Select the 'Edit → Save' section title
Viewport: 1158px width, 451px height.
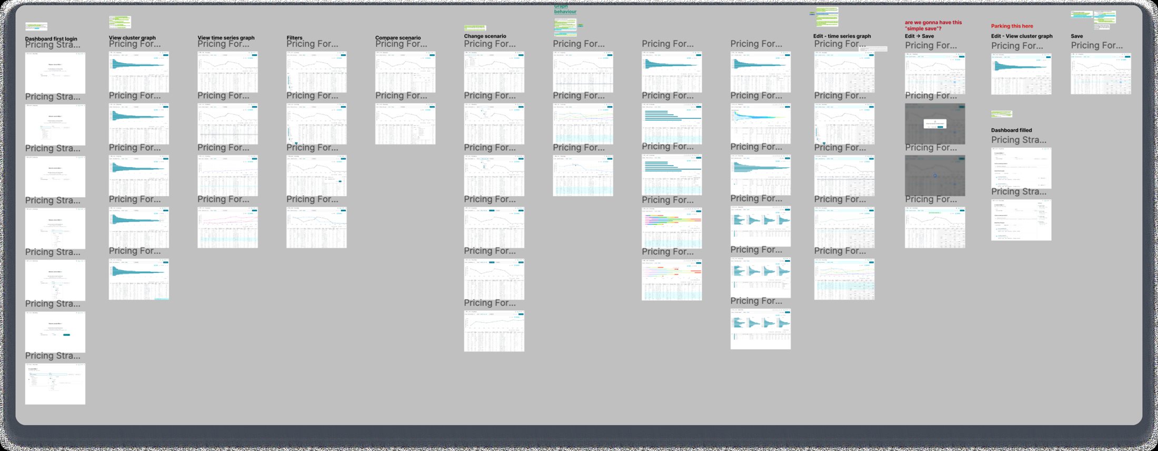coord(919,36)
